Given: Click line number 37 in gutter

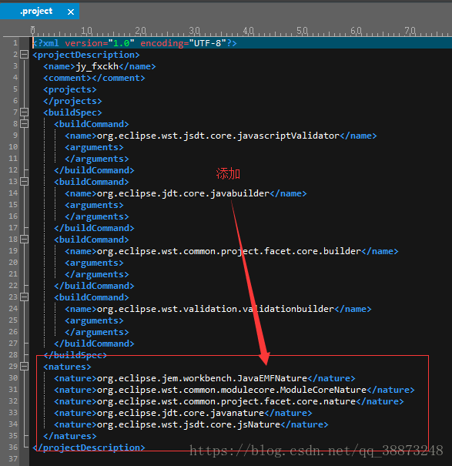Looking at the screenshot, I should [x=13, y=459].
